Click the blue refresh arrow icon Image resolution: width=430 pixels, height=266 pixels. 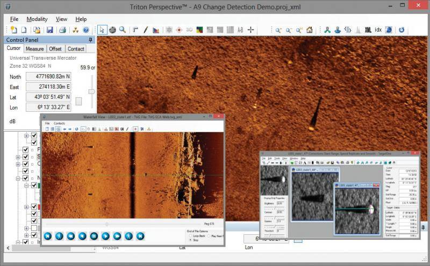tap(402, 30)
